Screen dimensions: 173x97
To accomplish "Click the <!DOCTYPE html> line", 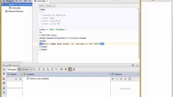I will [48, 35].
